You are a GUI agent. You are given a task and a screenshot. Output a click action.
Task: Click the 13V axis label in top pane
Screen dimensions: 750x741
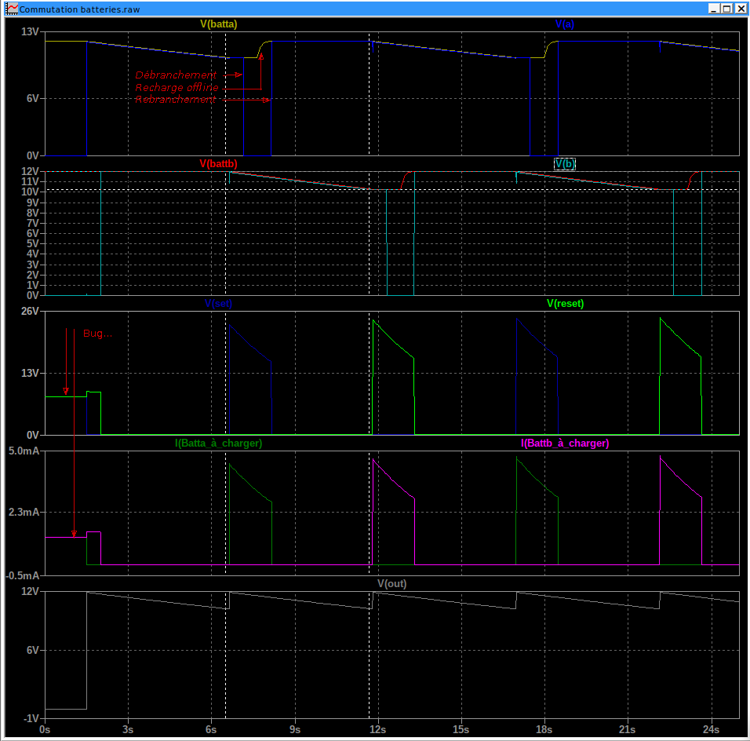click(x=30, y=31)
